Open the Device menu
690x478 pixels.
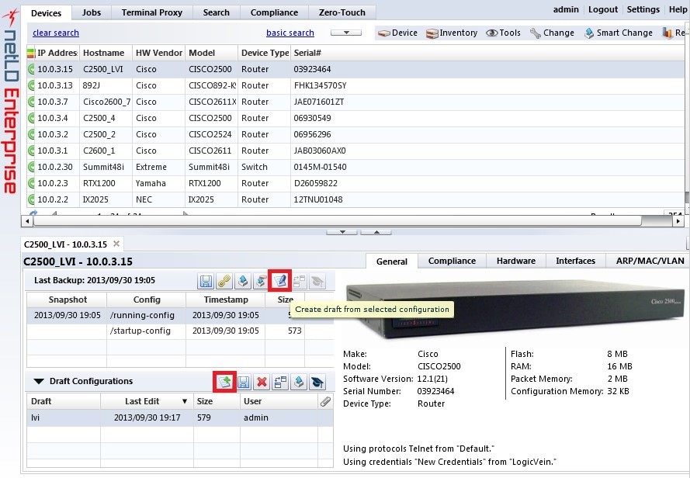[x=398, y=33]
